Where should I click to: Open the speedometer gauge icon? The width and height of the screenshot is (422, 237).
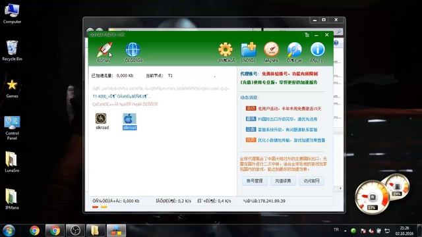271,50
